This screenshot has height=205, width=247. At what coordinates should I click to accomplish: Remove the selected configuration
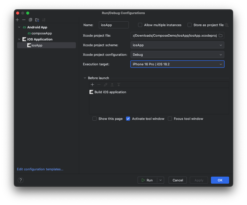click(24, 20)
